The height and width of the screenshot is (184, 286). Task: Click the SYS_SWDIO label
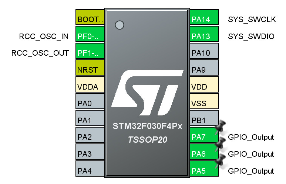(251, 37)
